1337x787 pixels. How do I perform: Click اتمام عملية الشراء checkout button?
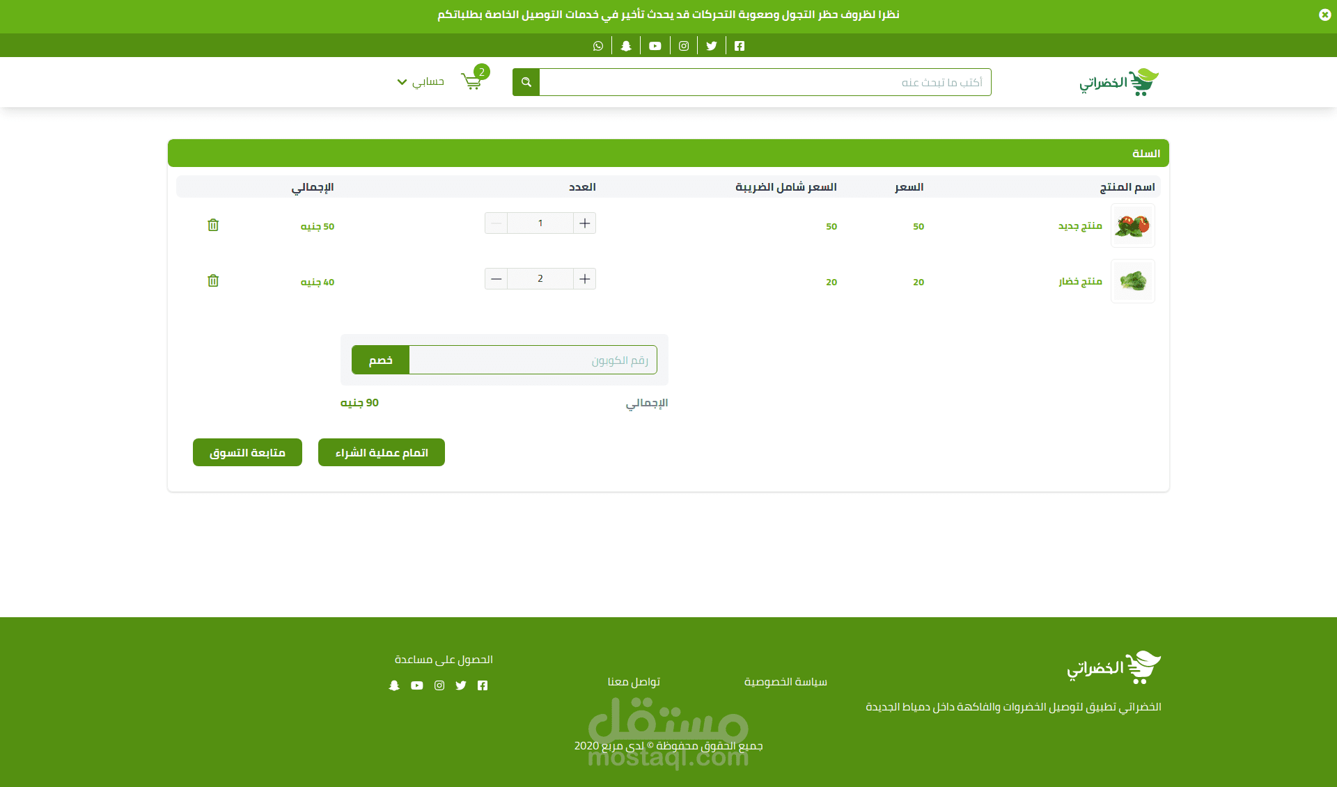coord(382,452)
